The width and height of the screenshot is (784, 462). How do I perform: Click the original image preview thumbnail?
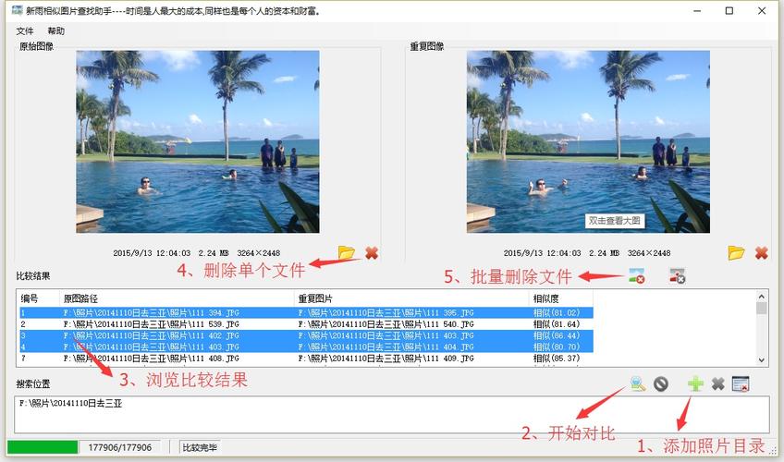[x=198, y=141]
